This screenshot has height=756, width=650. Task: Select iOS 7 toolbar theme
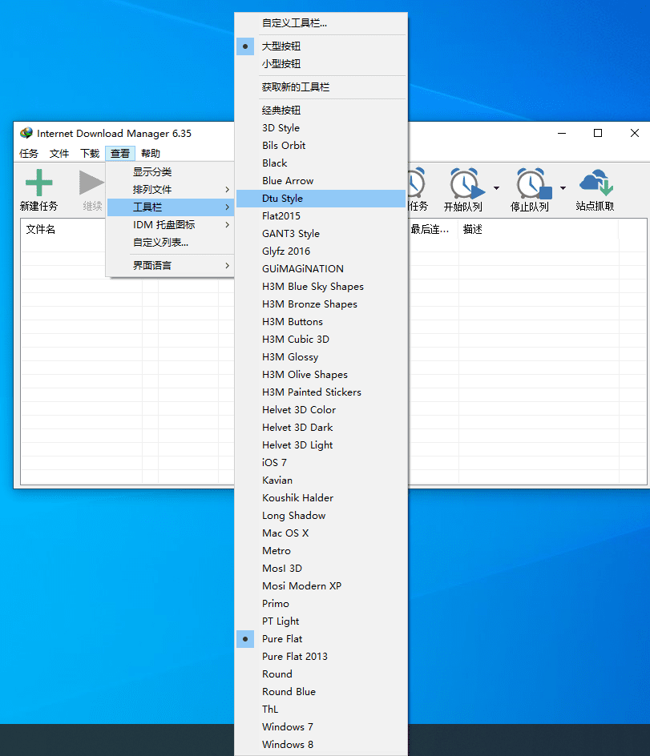coord(321,462)
